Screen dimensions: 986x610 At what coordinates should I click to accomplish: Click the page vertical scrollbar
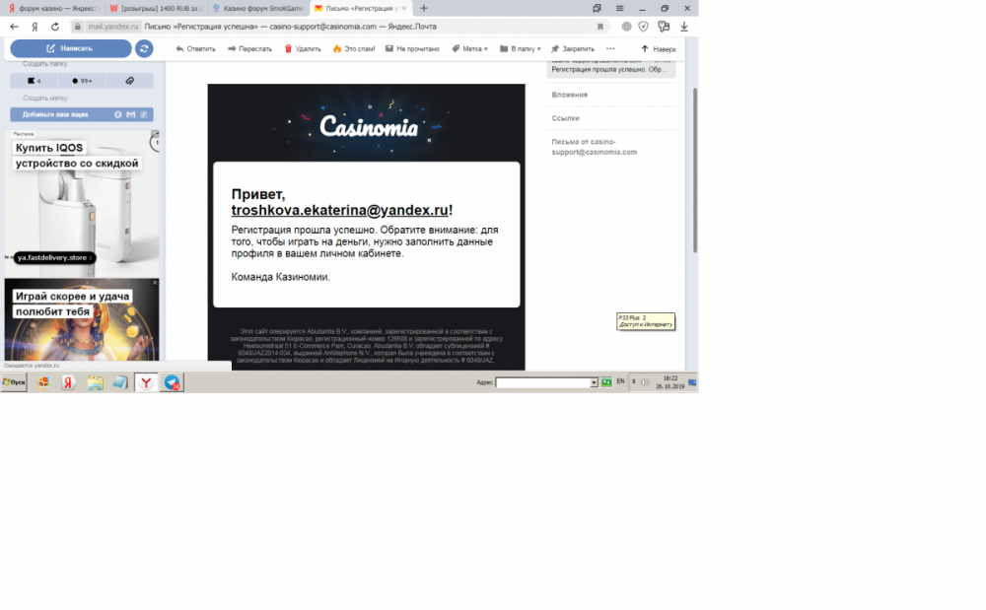(695, 170)
